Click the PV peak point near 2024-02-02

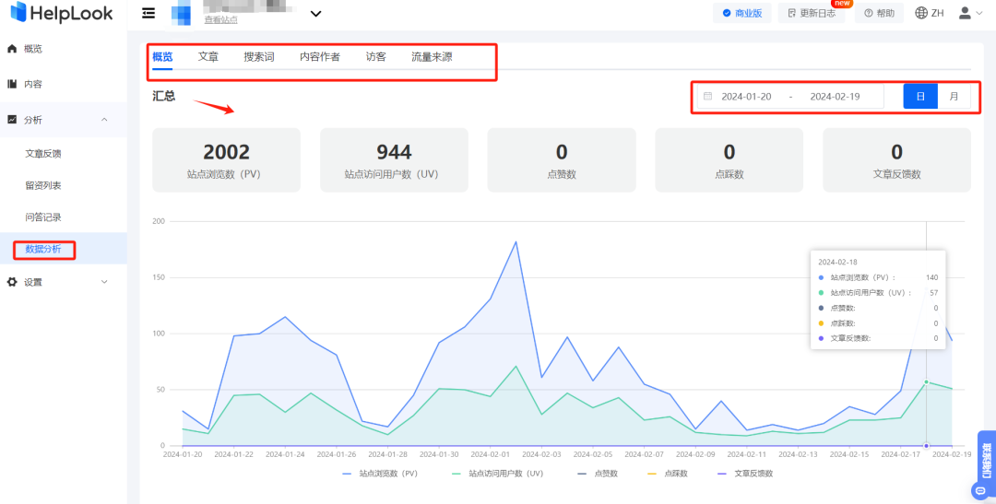516,241
